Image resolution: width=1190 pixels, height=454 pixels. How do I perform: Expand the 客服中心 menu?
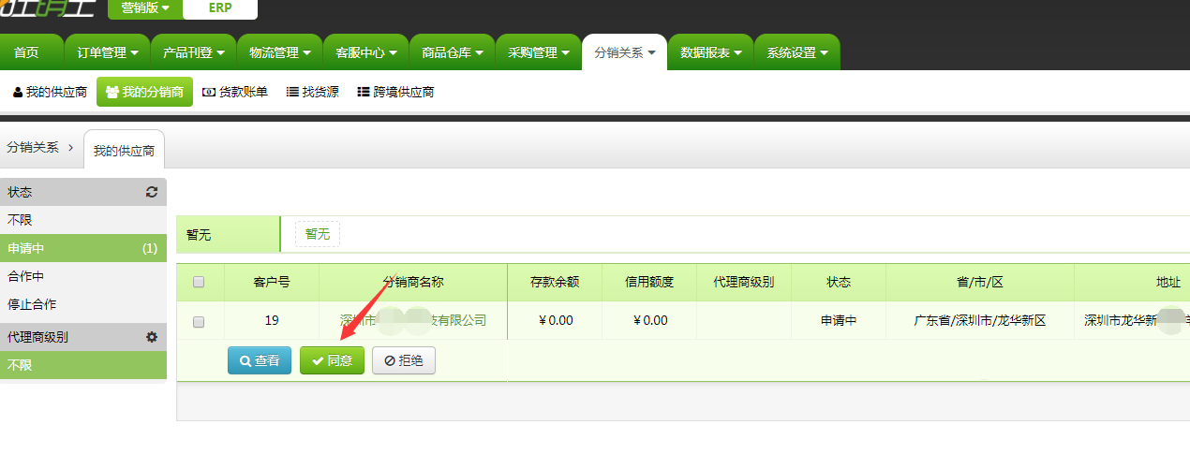(x=365, y=52)
